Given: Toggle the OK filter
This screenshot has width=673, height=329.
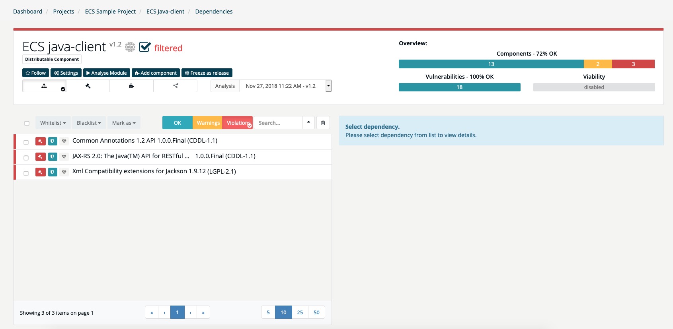Looking at the screenshot, I should pos(178,123).
